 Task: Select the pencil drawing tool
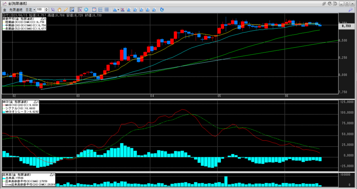[66, 9]
